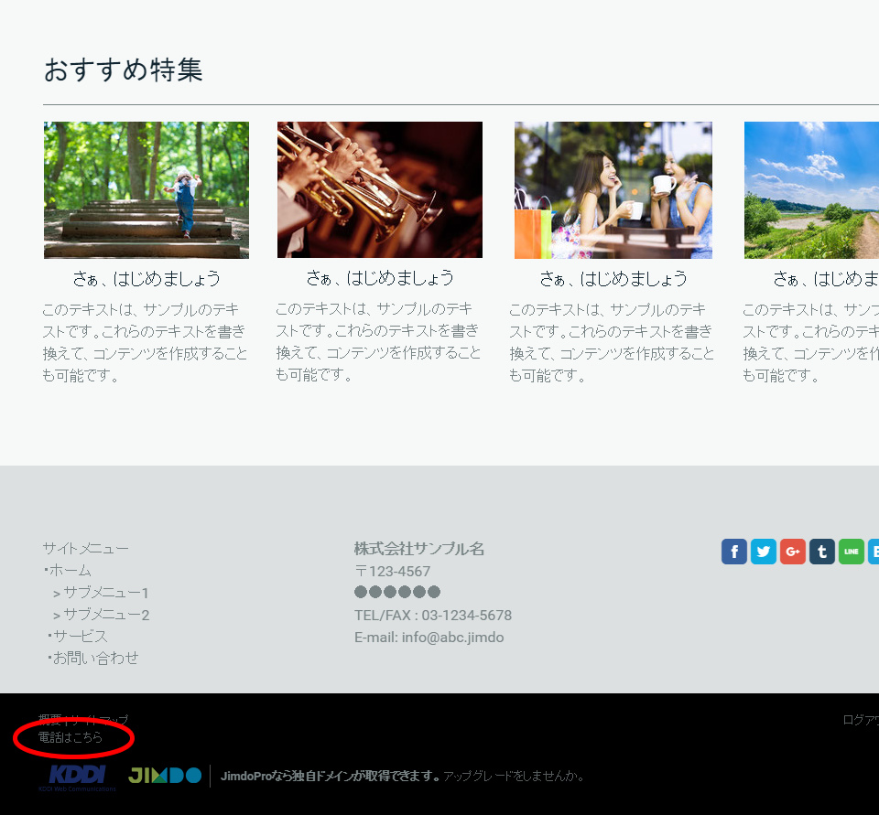879x815 pixels.
Task: Click the サイトメニュー footer heading
Action: (x=86, y=548)
